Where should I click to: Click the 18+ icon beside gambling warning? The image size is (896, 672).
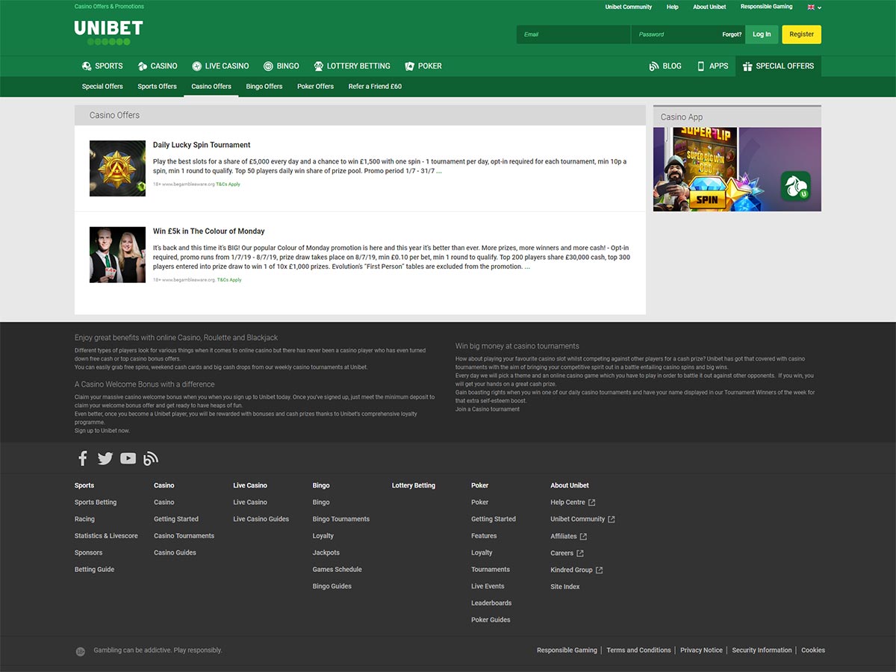click(x=81, y=651)
